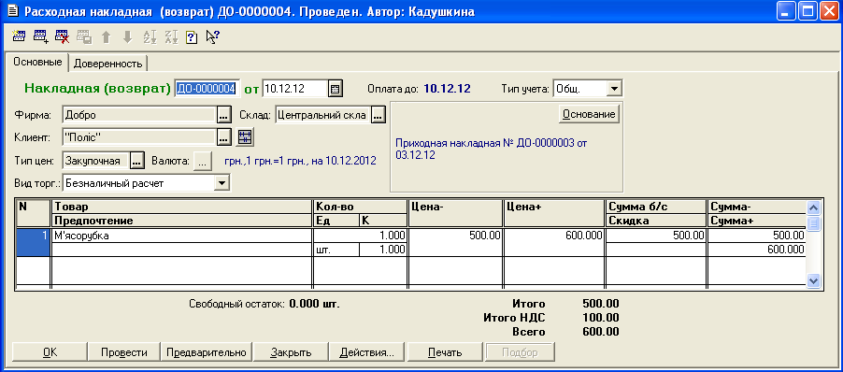Viewport: 843px width, 372px height.
Task: Click the Тип цен field Закупочная
Action: [x=95, y=160]
